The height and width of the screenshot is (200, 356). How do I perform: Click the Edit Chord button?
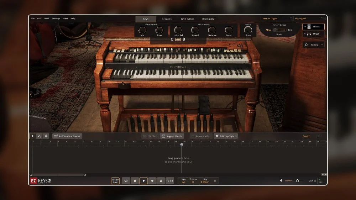tap(151, 136)
